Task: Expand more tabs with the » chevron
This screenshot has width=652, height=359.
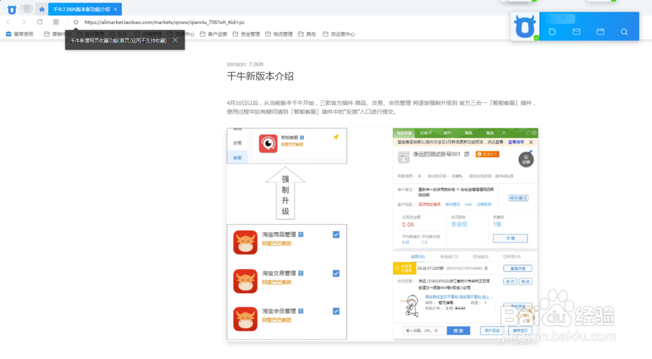Action: point(503,133)
